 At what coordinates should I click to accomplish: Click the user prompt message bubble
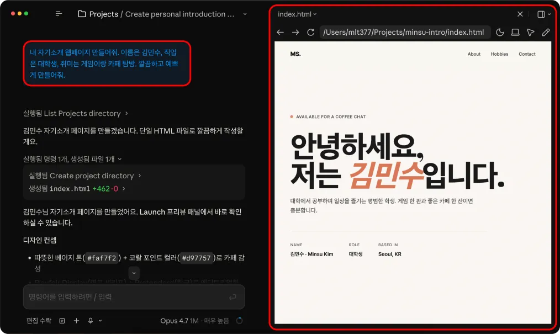click(107, 63)
